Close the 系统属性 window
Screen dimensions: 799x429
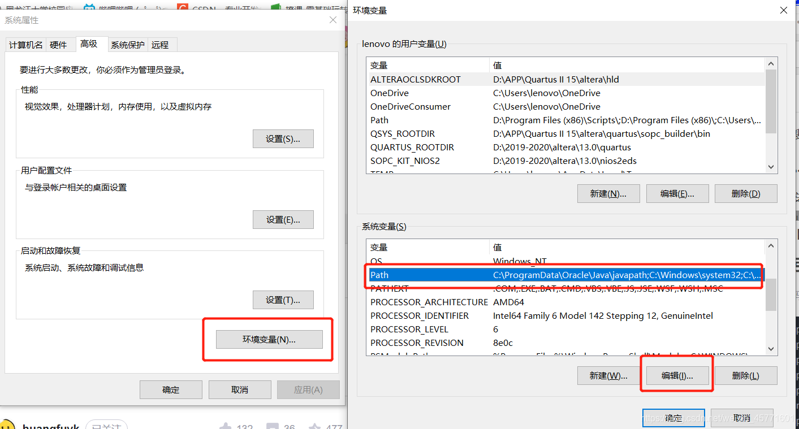[333, 20]
